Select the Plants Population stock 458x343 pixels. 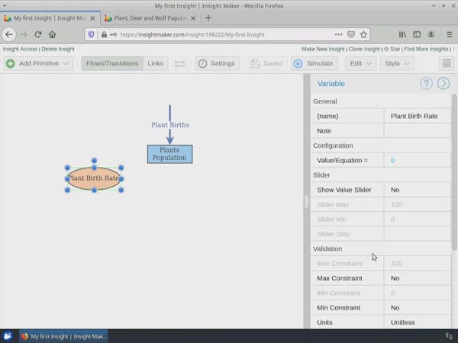pyautogui.click(x=169, y=154)
